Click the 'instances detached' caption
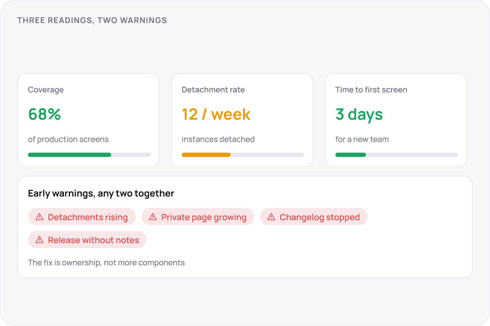 [x=218, y=139]
